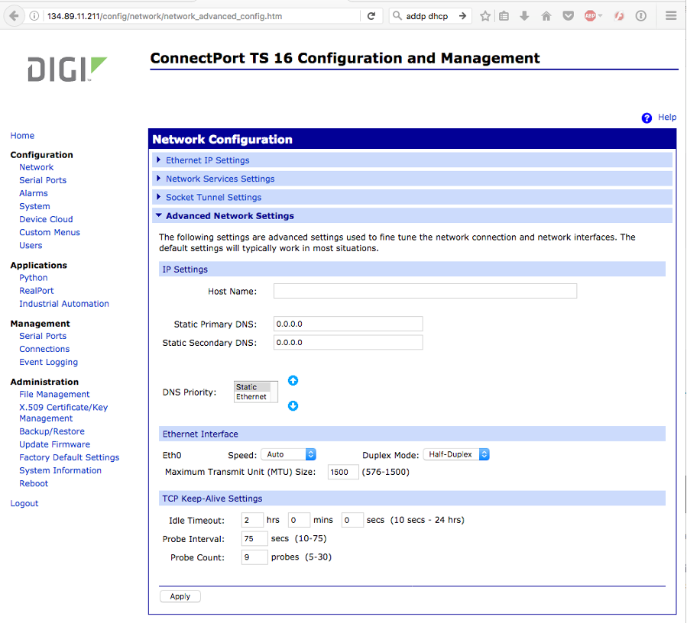687x623 pixels.
Task: Reload the page with the refresh icon
Action: (371, 16)
